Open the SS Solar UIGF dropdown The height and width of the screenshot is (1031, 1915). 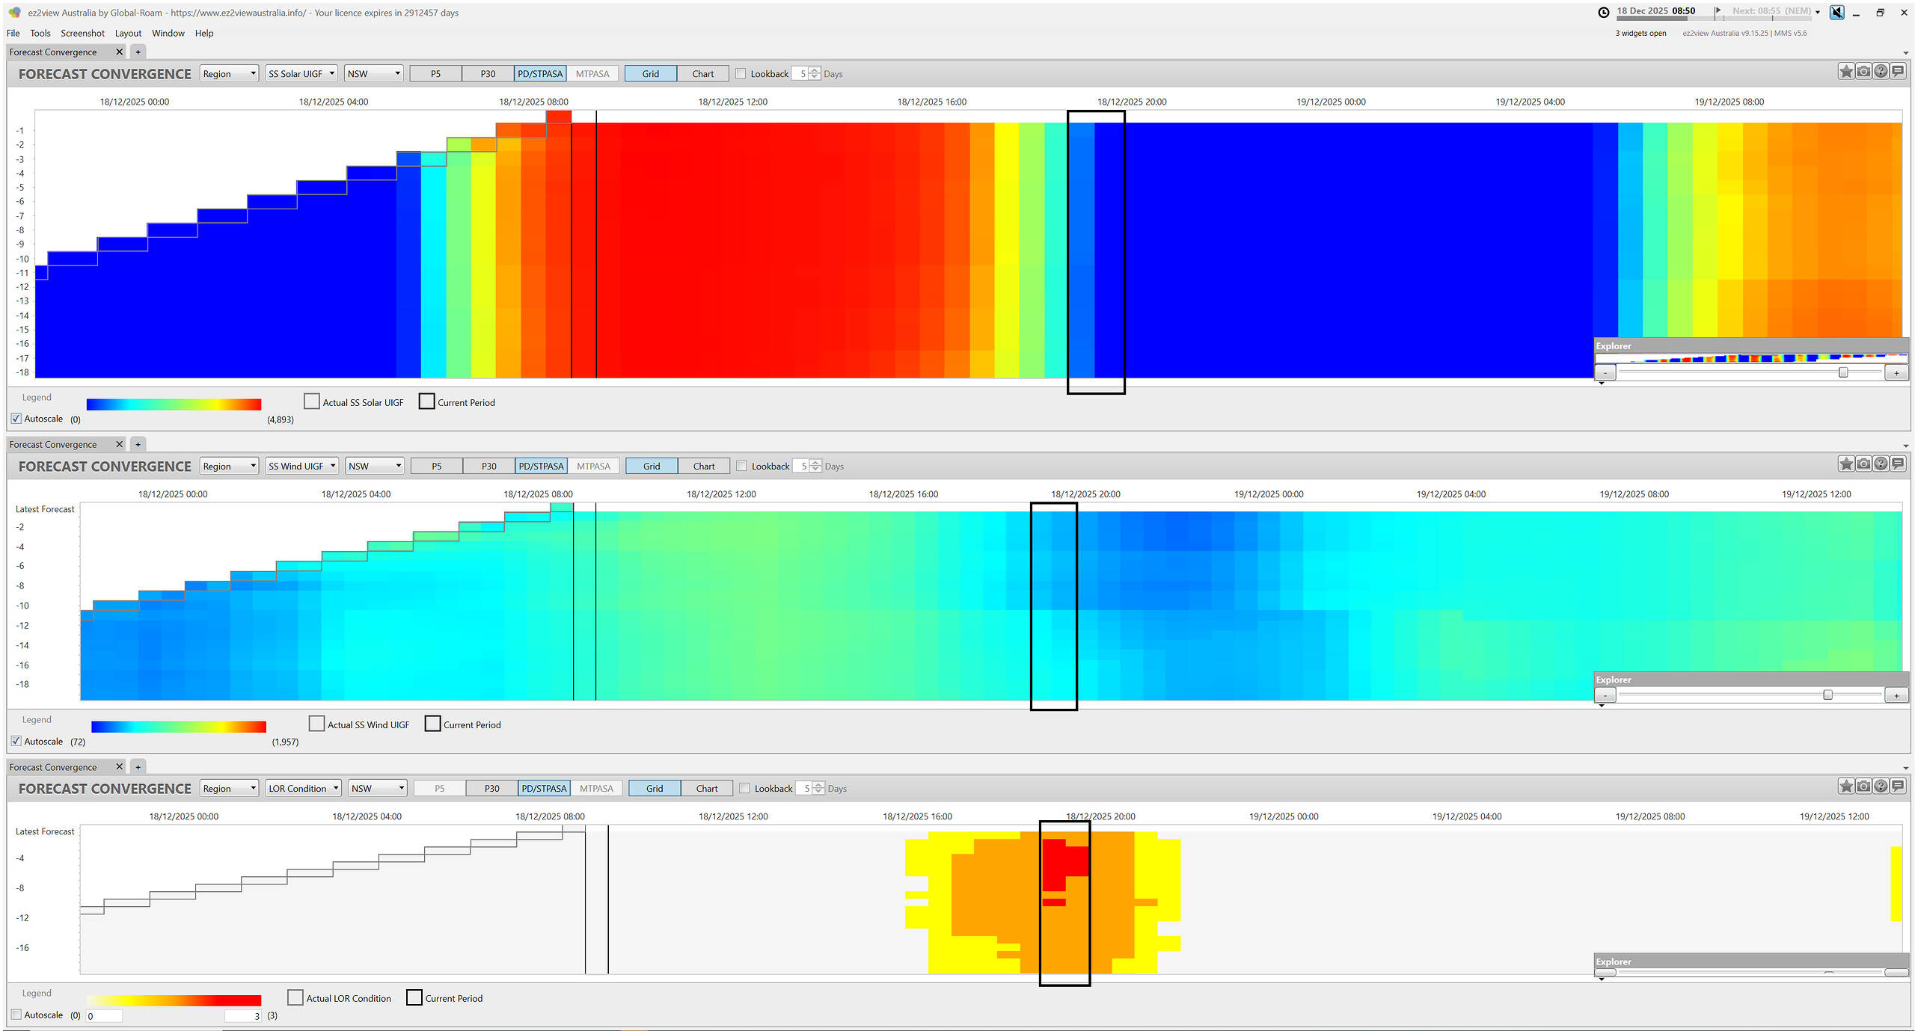301,73
